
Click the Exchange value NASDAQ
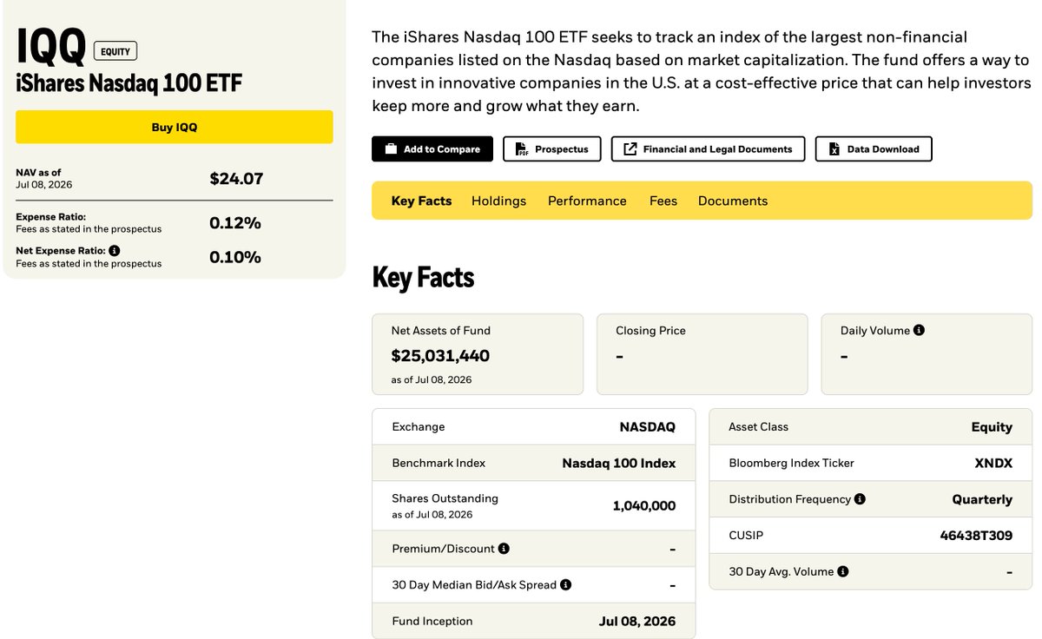point(647,427)
